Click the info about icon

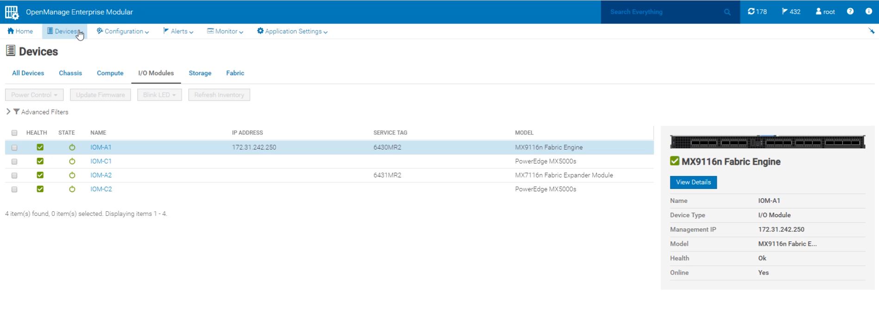click(x=868, y=12)
